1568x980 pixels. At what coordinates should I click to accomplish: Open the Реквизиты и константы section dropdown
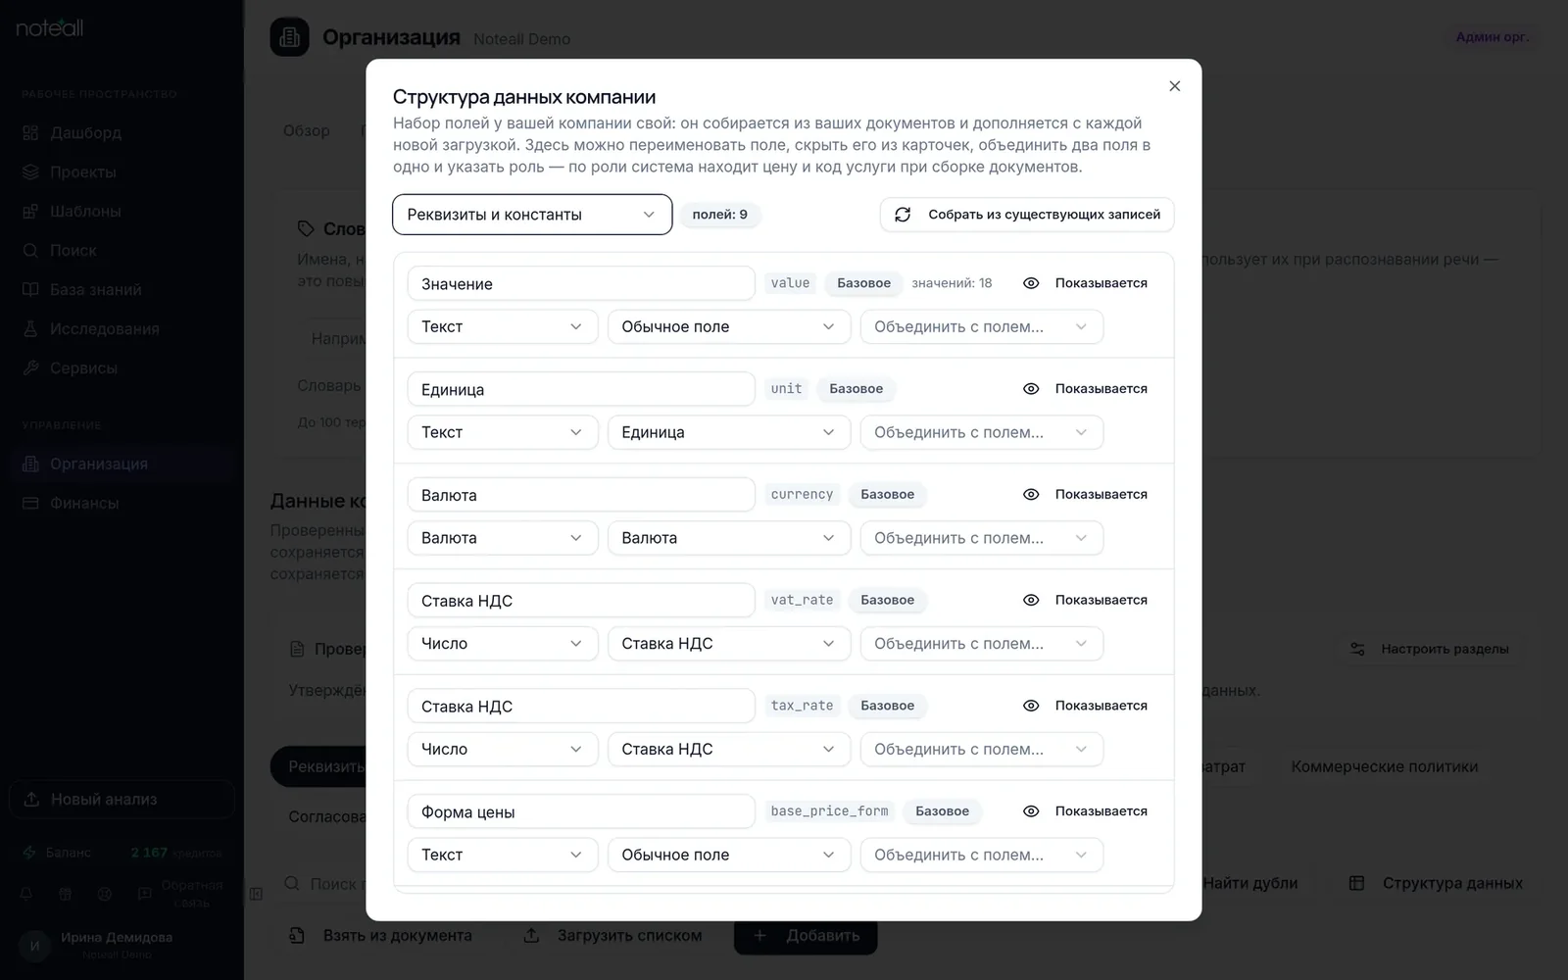532,215
